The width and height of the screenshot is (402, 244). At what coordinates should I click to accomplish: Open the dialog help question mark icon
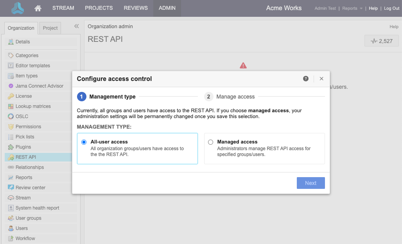pyautogui.click(x=305, y=79)
